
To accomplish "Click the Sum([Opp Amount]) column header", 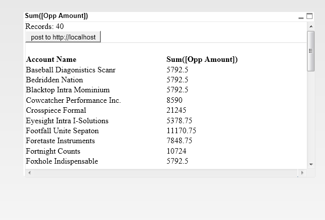I will [x=202, y=59].
